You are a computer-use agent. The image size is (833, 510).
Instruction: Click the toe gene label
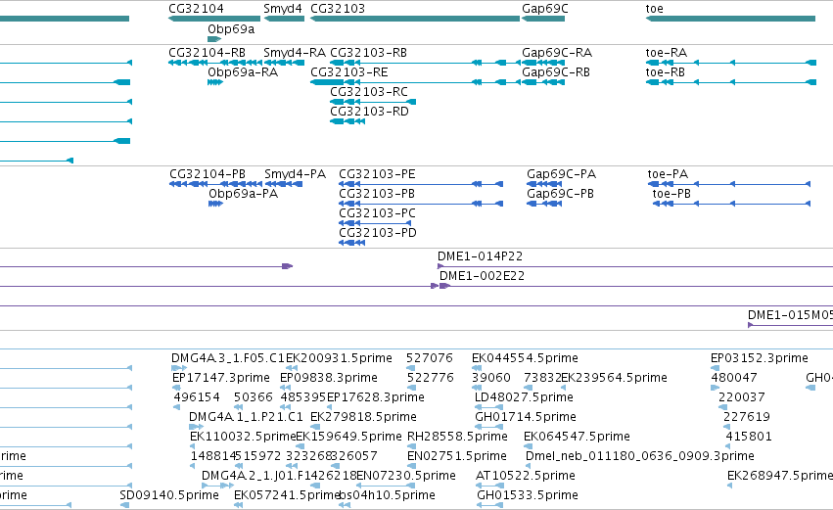coord(655,9)
